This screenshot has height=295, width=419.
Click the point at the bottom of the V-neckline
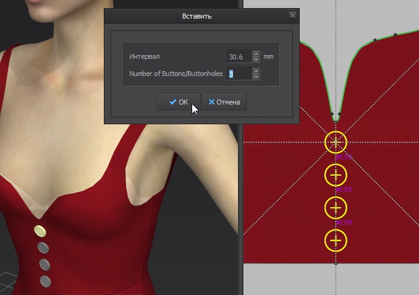click(336, 116)
